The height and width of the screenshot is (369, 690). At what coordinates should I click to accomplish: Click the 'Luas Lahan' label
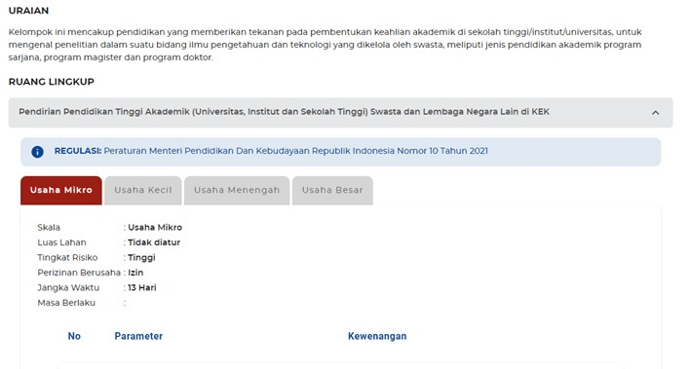(61, 242)
